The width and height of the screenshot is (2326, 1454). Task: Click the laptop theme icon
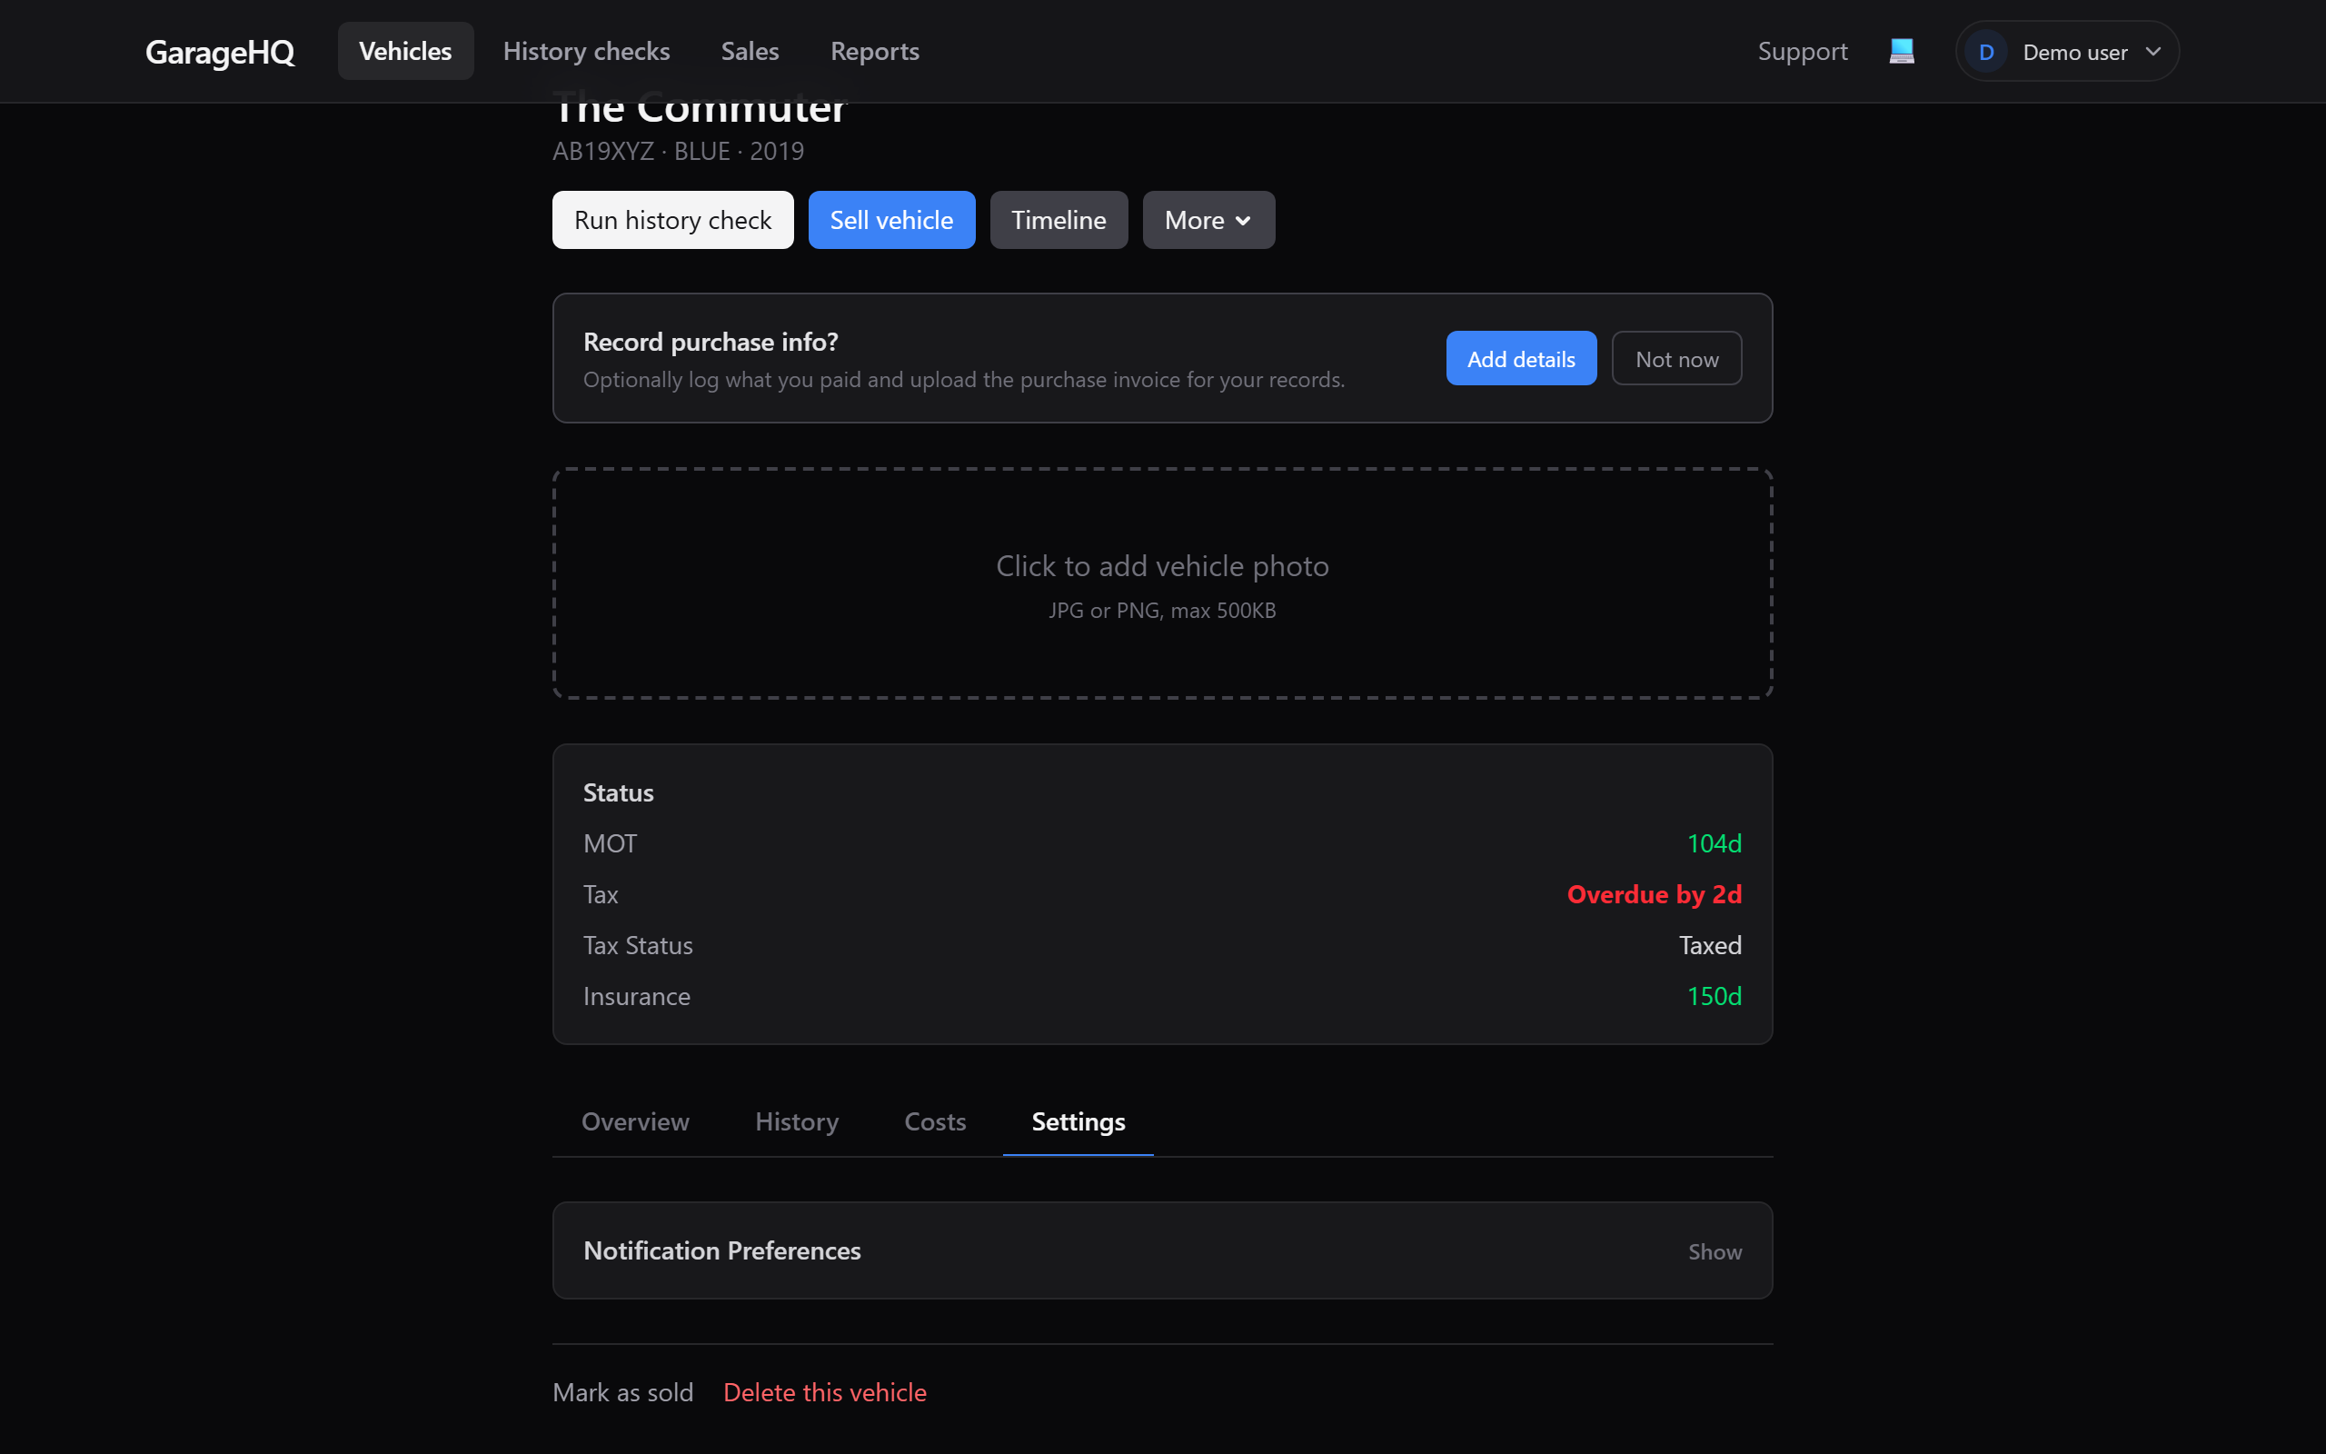1901,51
